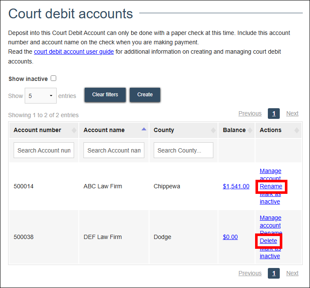Sort by Balance column icon
This screenshot has width=310, height=288.
(250, 130)
